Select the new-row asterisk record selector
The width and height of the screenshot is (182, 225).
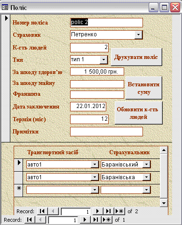point(18,191)
